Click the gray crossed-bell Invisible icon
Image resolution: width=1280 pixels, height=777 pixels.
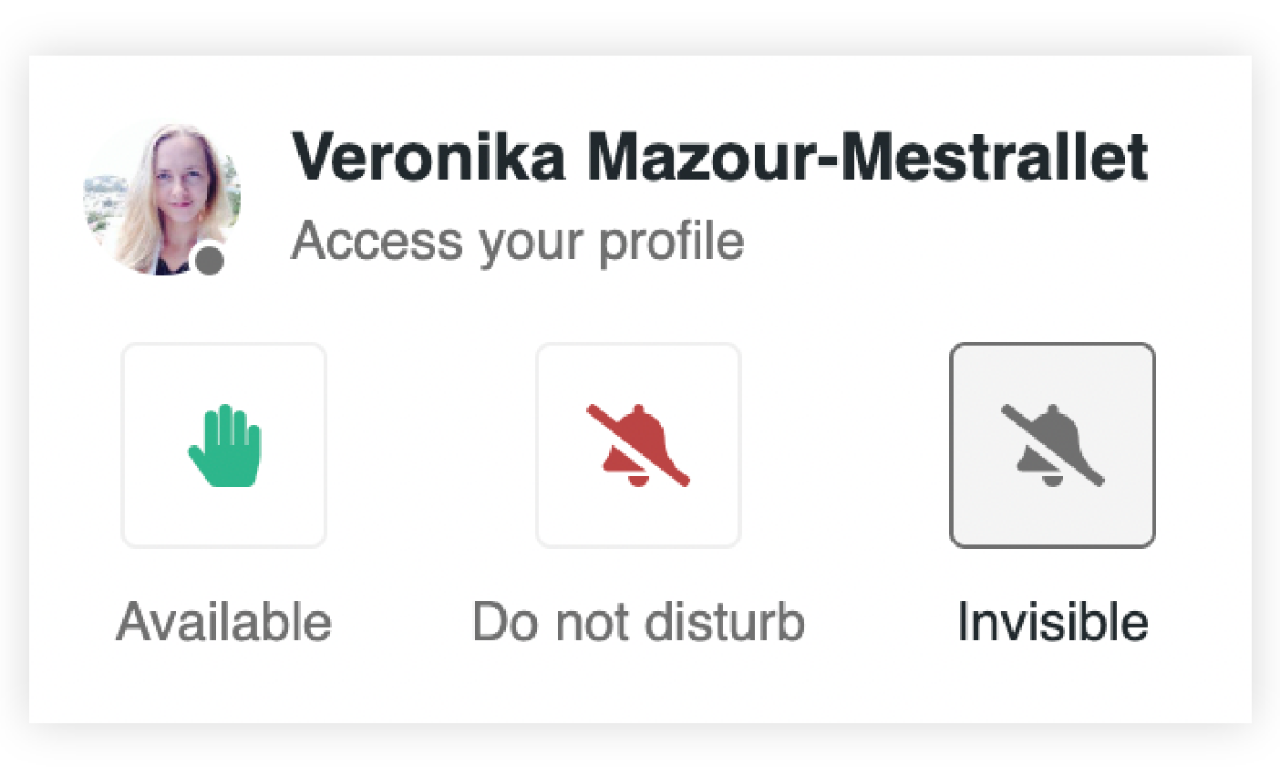pyautogui.click(x=1052, y=445)
